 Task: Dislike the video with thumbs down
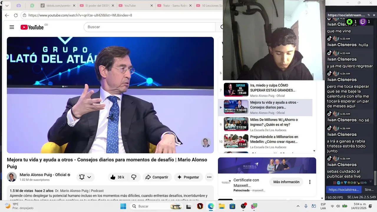point(134,177)
